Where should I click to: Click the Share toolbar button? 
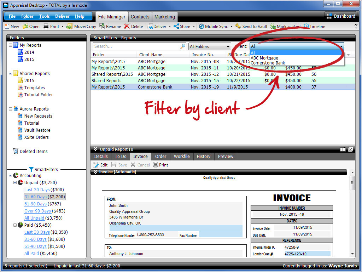click(x=182, y=26)
